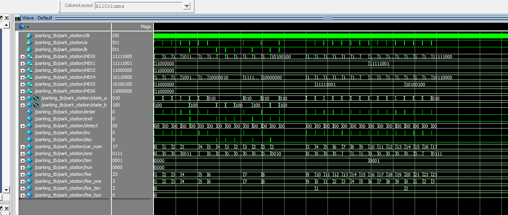Expand the HEX0 bus signal

pyautogui.click(x=23, y=57)
